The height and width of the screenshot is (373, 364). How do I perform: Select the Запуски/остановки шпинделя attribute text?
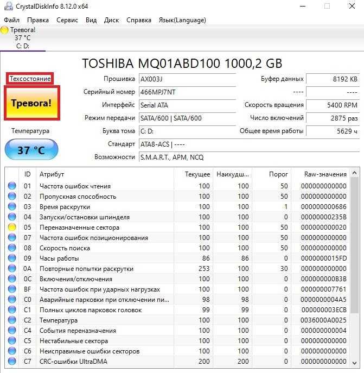85,217
